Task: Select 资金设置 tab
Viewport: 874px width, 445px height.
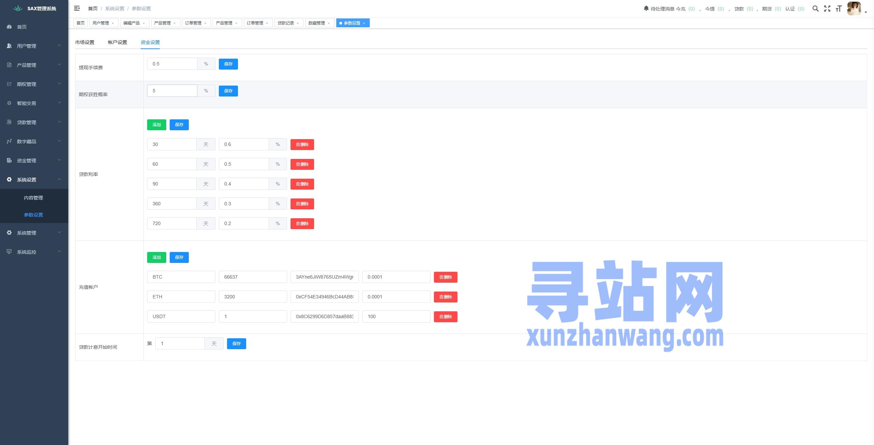Action: tap(150, 42)
